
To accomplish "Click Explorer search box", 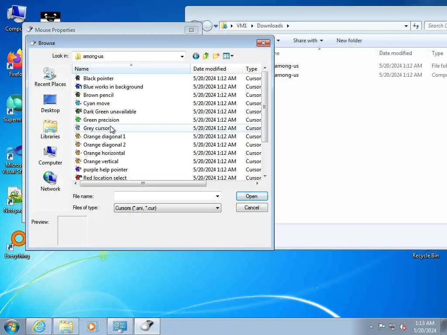I will pos(436,26).
